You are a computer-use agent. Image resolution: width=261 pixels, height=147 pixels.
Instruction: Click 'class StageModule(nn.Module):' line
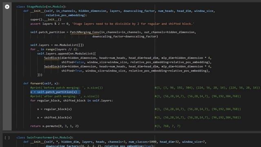[42, 7]
